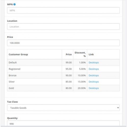Follow Desktops link in Bronze row
The width and height of the screenshot is (127, 127).
pos(94,75)
